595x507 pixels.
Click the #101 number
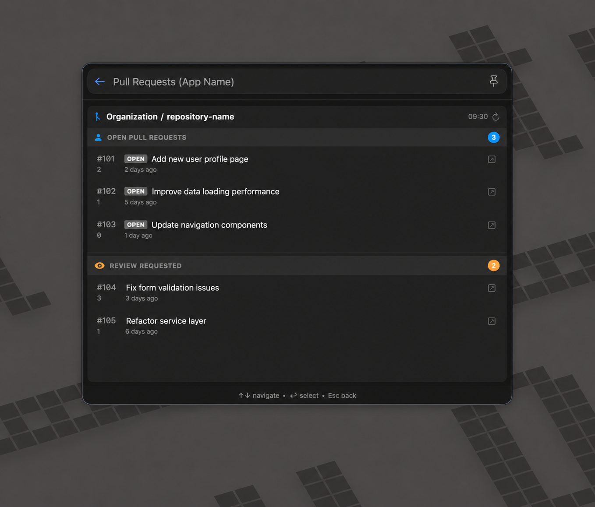pyautogui.click(x=106, y=158)
